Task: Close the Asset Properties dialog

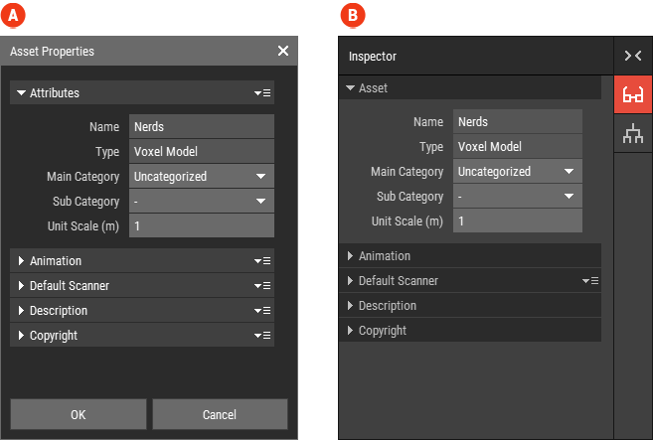Action: click(x=283, y=51)
